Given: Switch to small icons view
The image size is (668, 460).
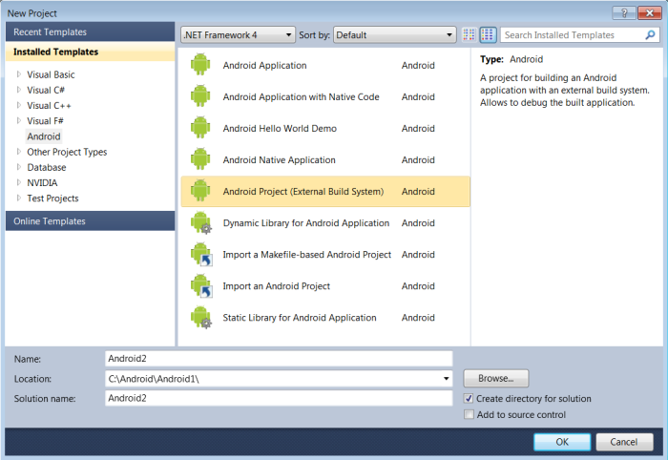Looking at the screenshot, I should 470,35.
